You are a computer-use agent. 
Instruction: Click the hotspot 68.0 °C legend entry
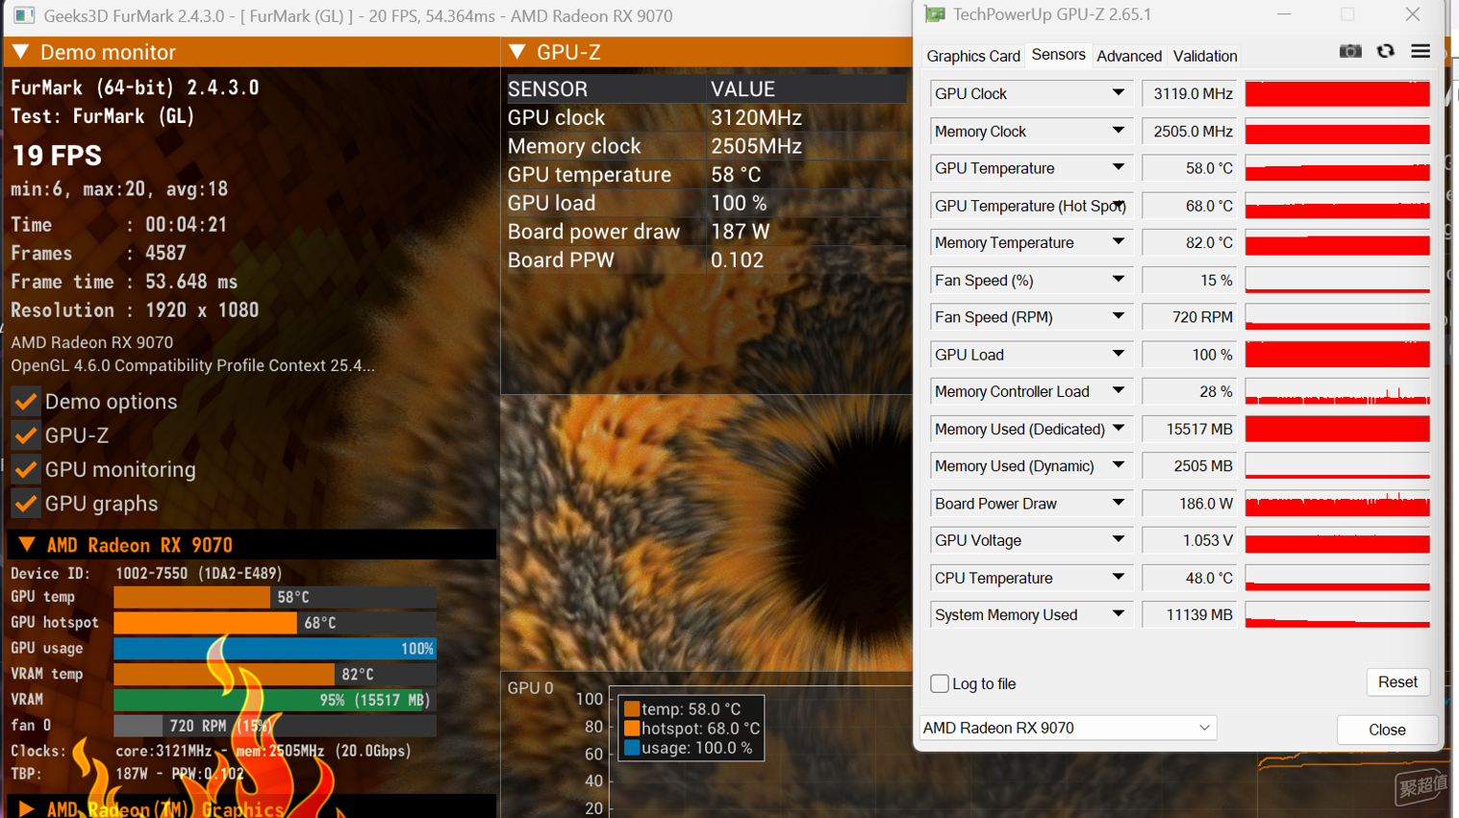coord(692,729)
